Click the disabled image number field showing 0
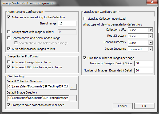This screenshot has height=114, width=159. click(67, 32)
